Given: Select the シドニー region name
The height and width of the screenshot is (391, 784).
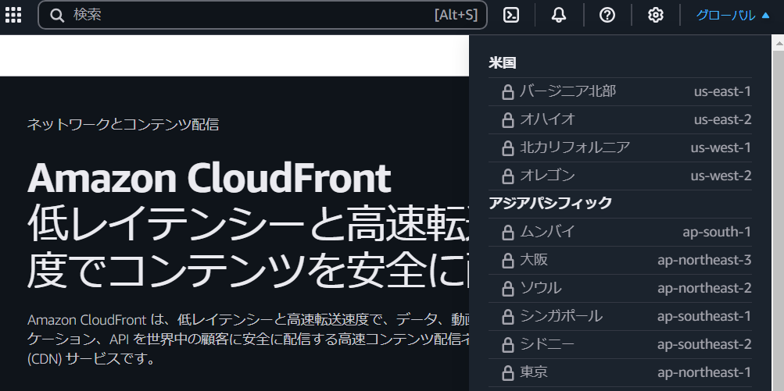Looking at the screenshot, I should pyautogui.click(x=547, y=343).
